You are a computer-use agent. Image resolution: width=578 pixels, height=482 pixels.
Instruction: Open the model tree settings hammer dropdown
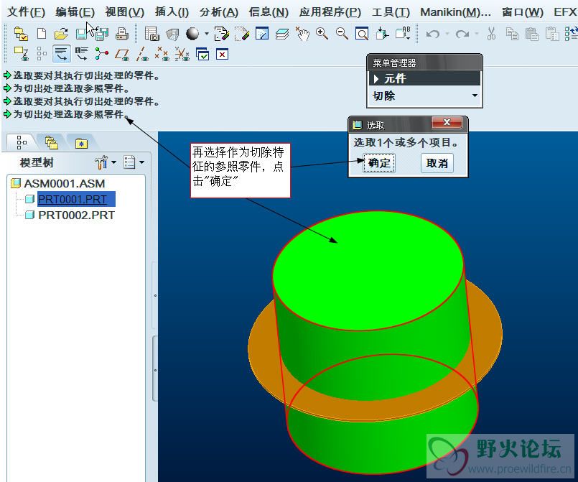[x=105, y=162]
